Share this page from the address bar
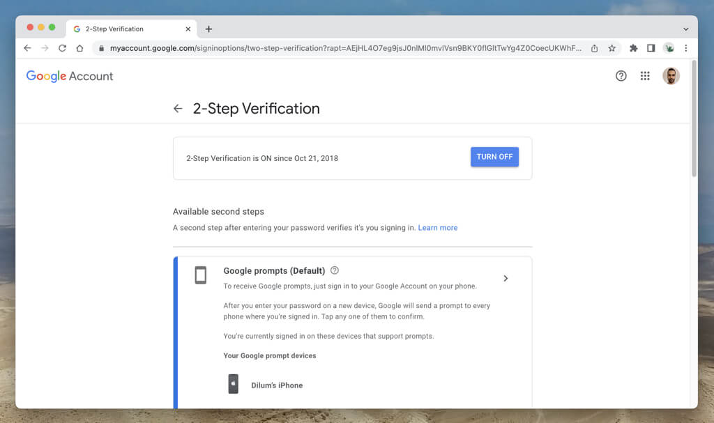 pyautogui.click(x=594, y=48)
